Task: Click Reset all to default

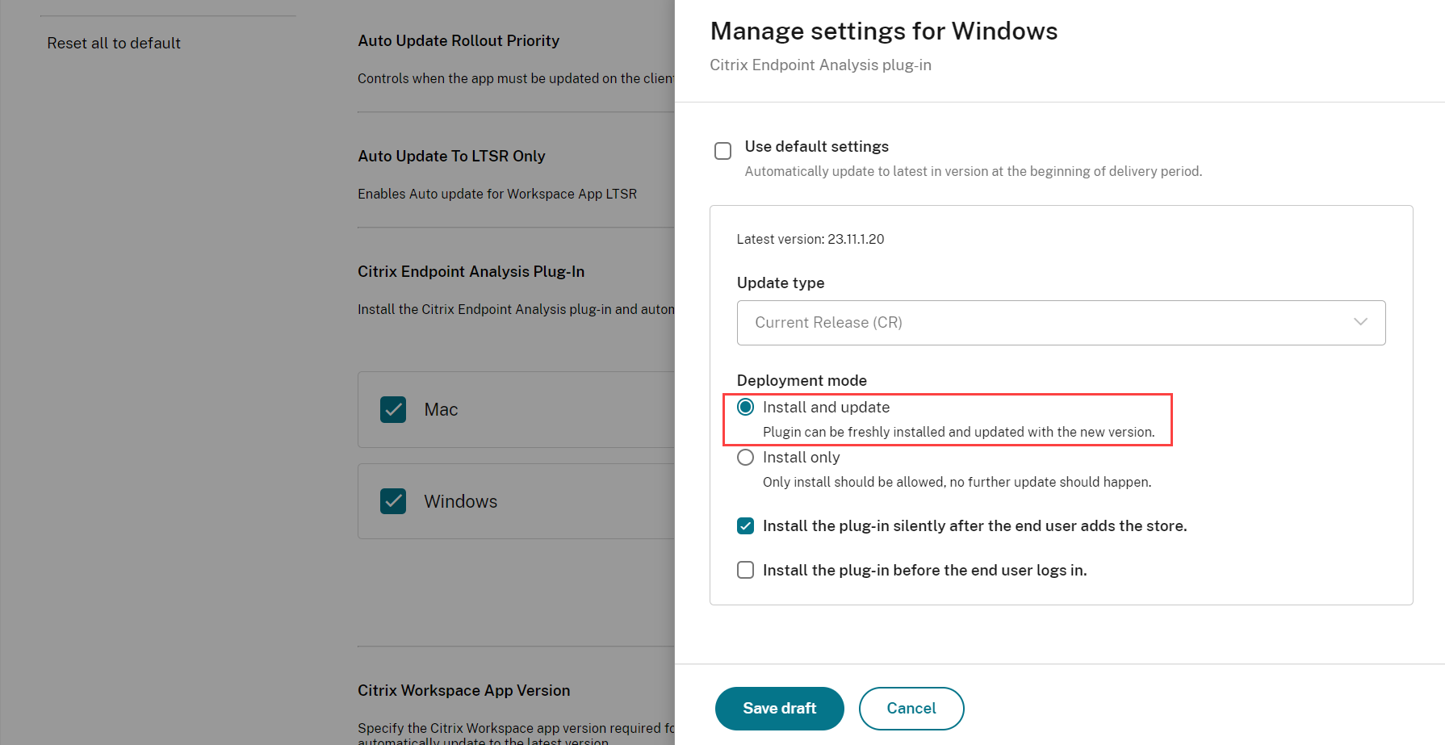Action: pos(114,44)
